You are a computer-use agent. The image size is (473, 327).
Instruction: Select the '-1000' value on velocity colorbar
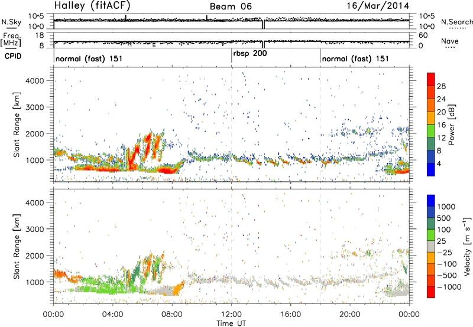449,287
